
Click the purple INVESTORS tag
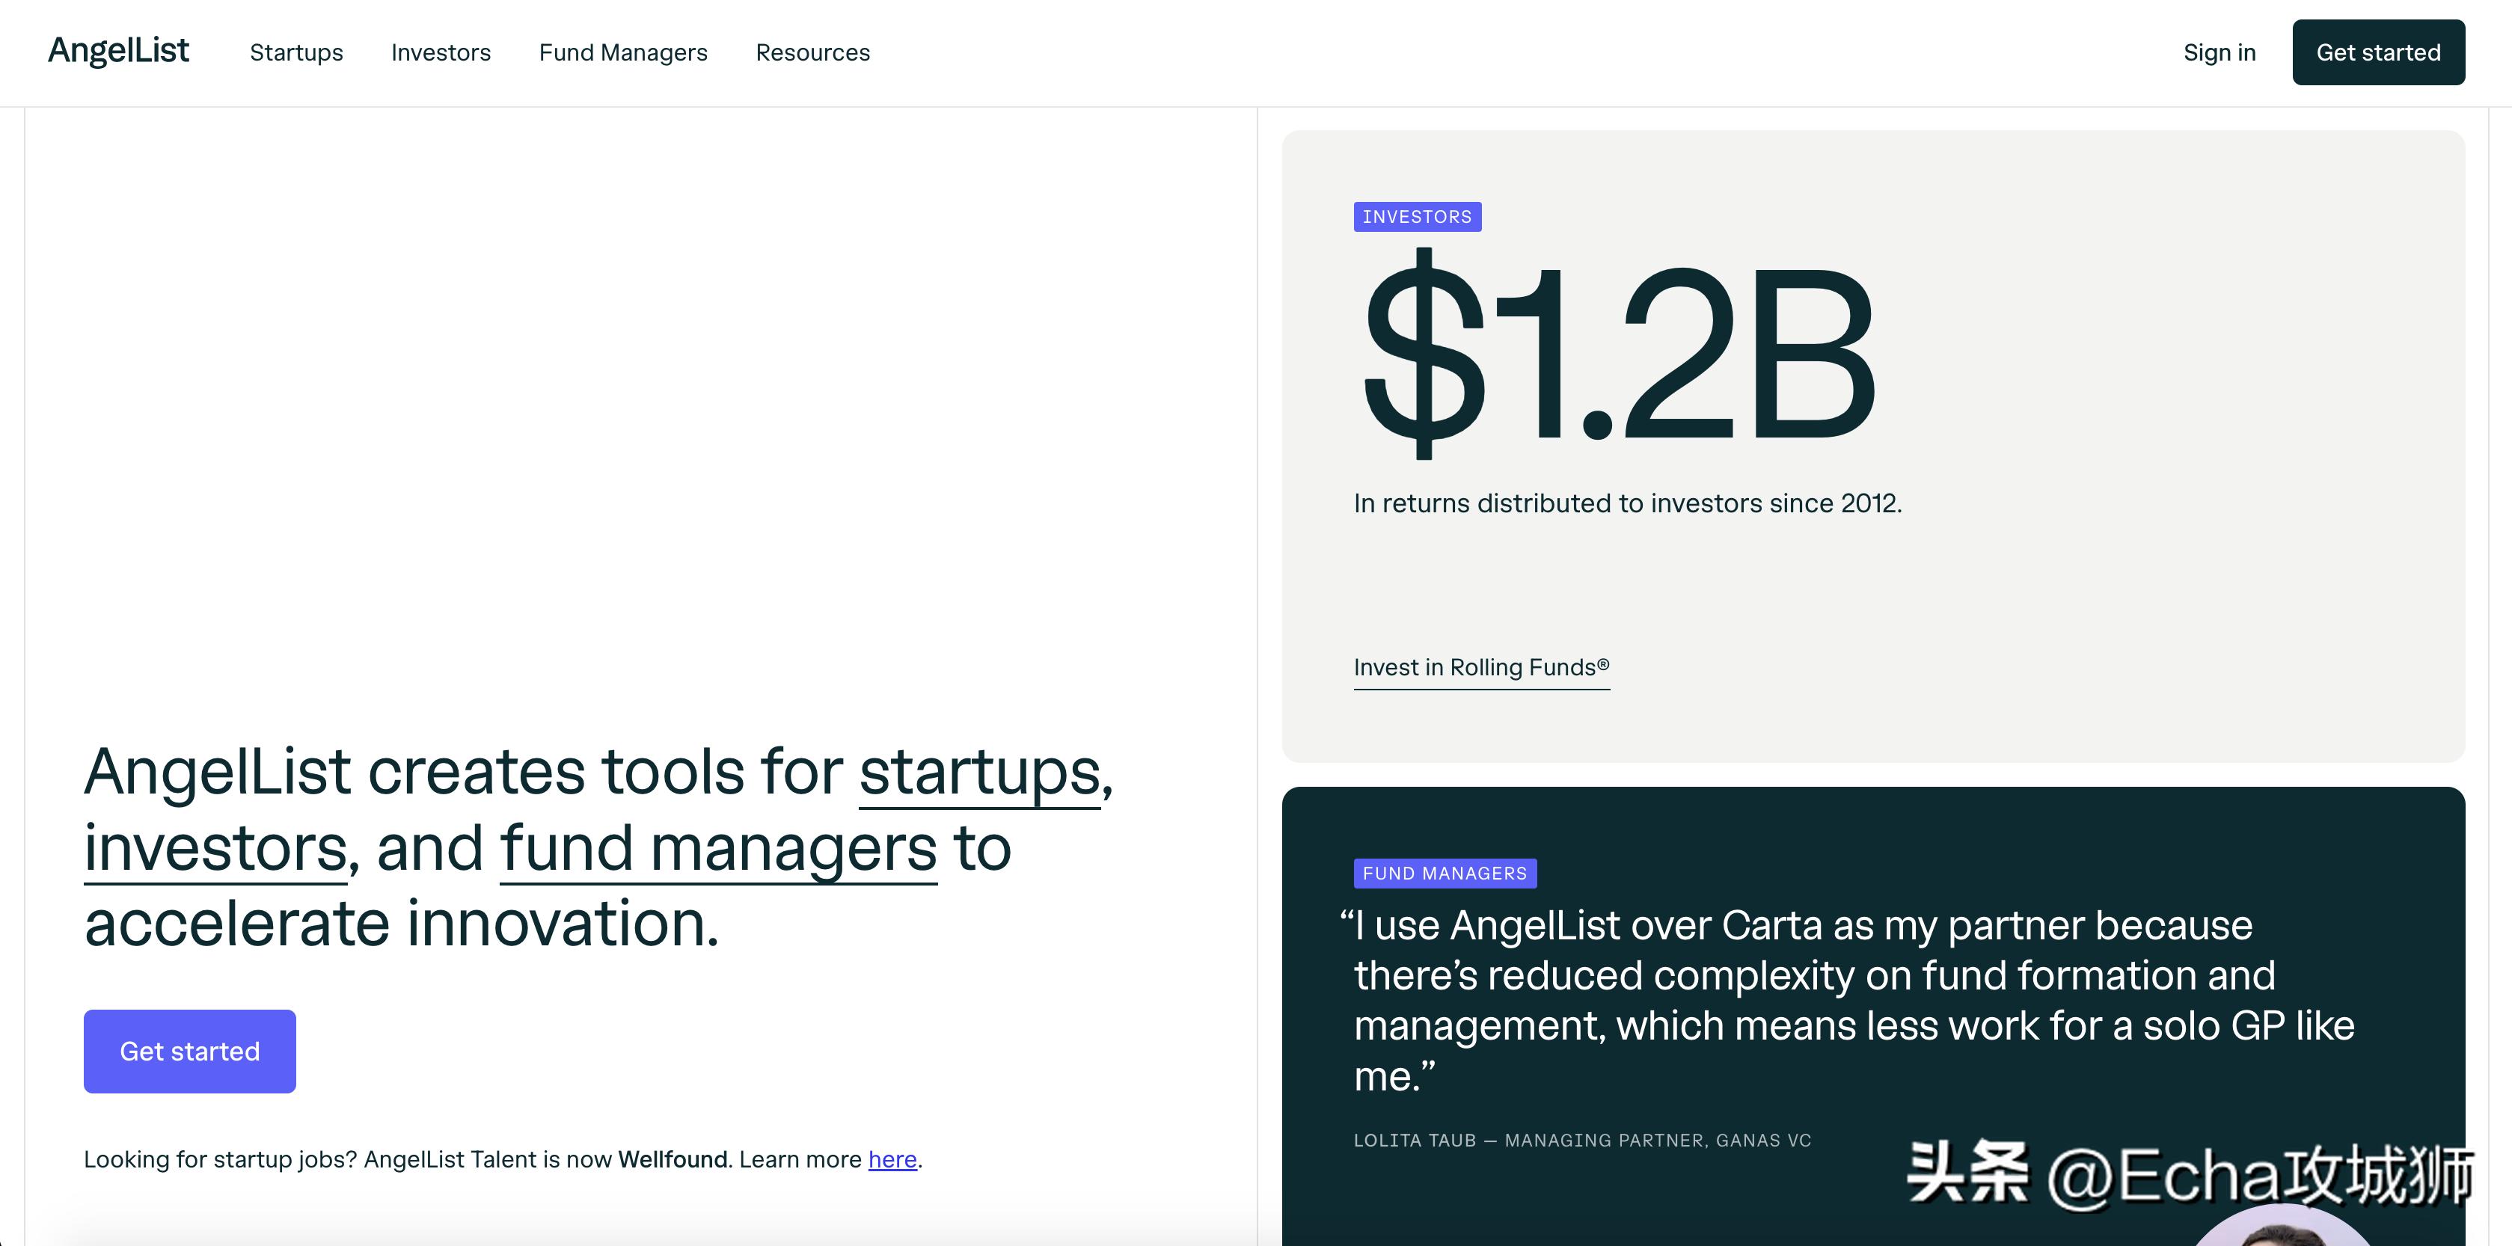(x=1416, y=216)
